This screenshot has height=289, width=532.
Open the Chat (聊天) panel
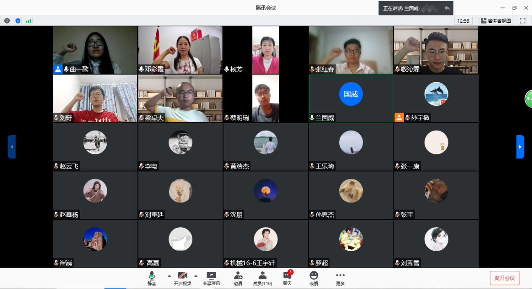[x=287, y=278]
